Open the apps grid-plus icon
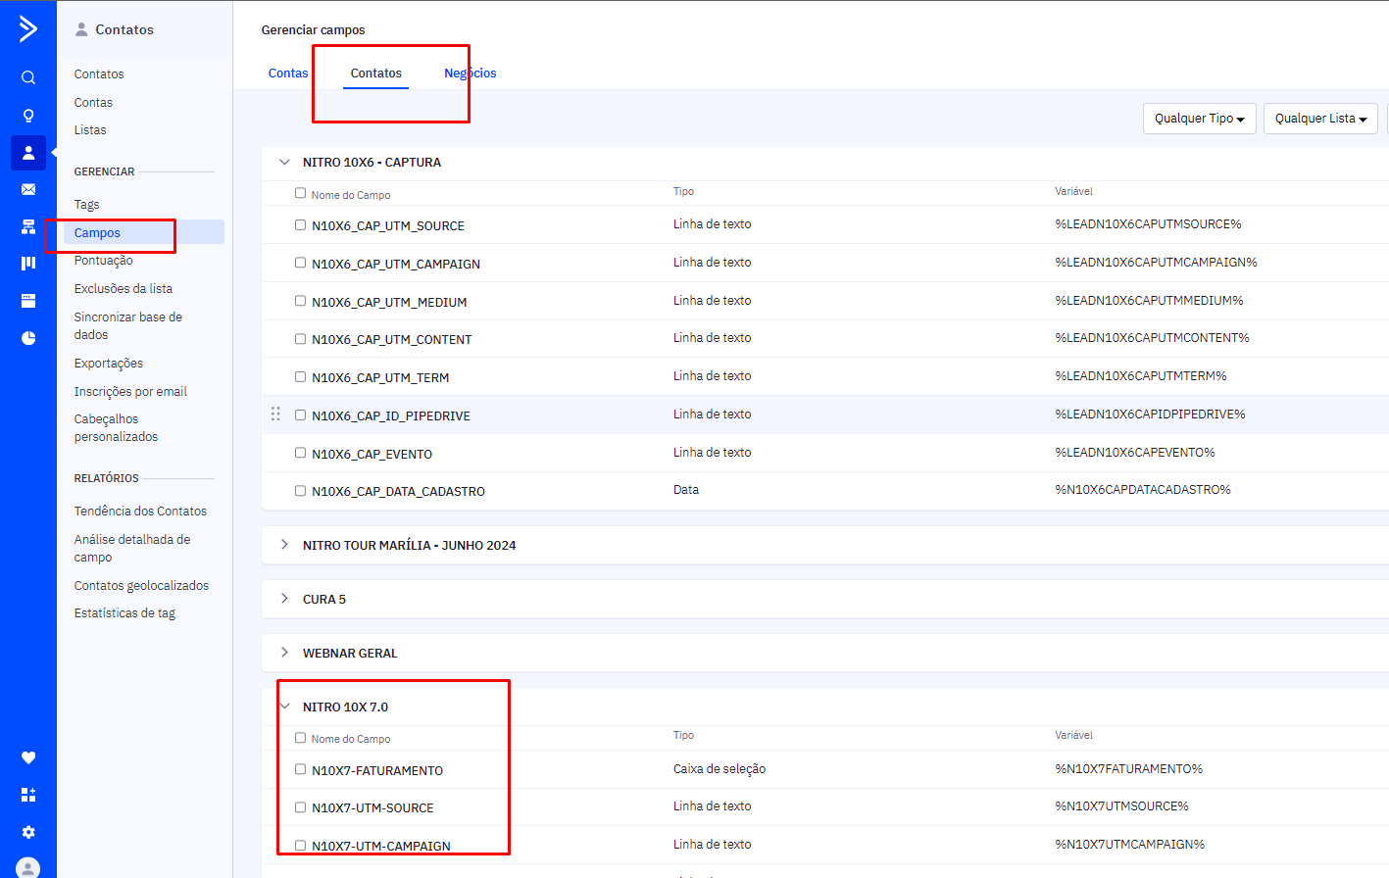 (28, 795)
